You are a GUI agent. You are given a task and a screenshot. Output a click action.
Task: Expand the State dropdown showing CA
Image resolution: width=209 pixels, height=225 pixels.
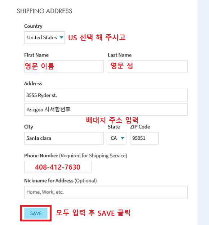pyautogui.click(x=117, y=138)
